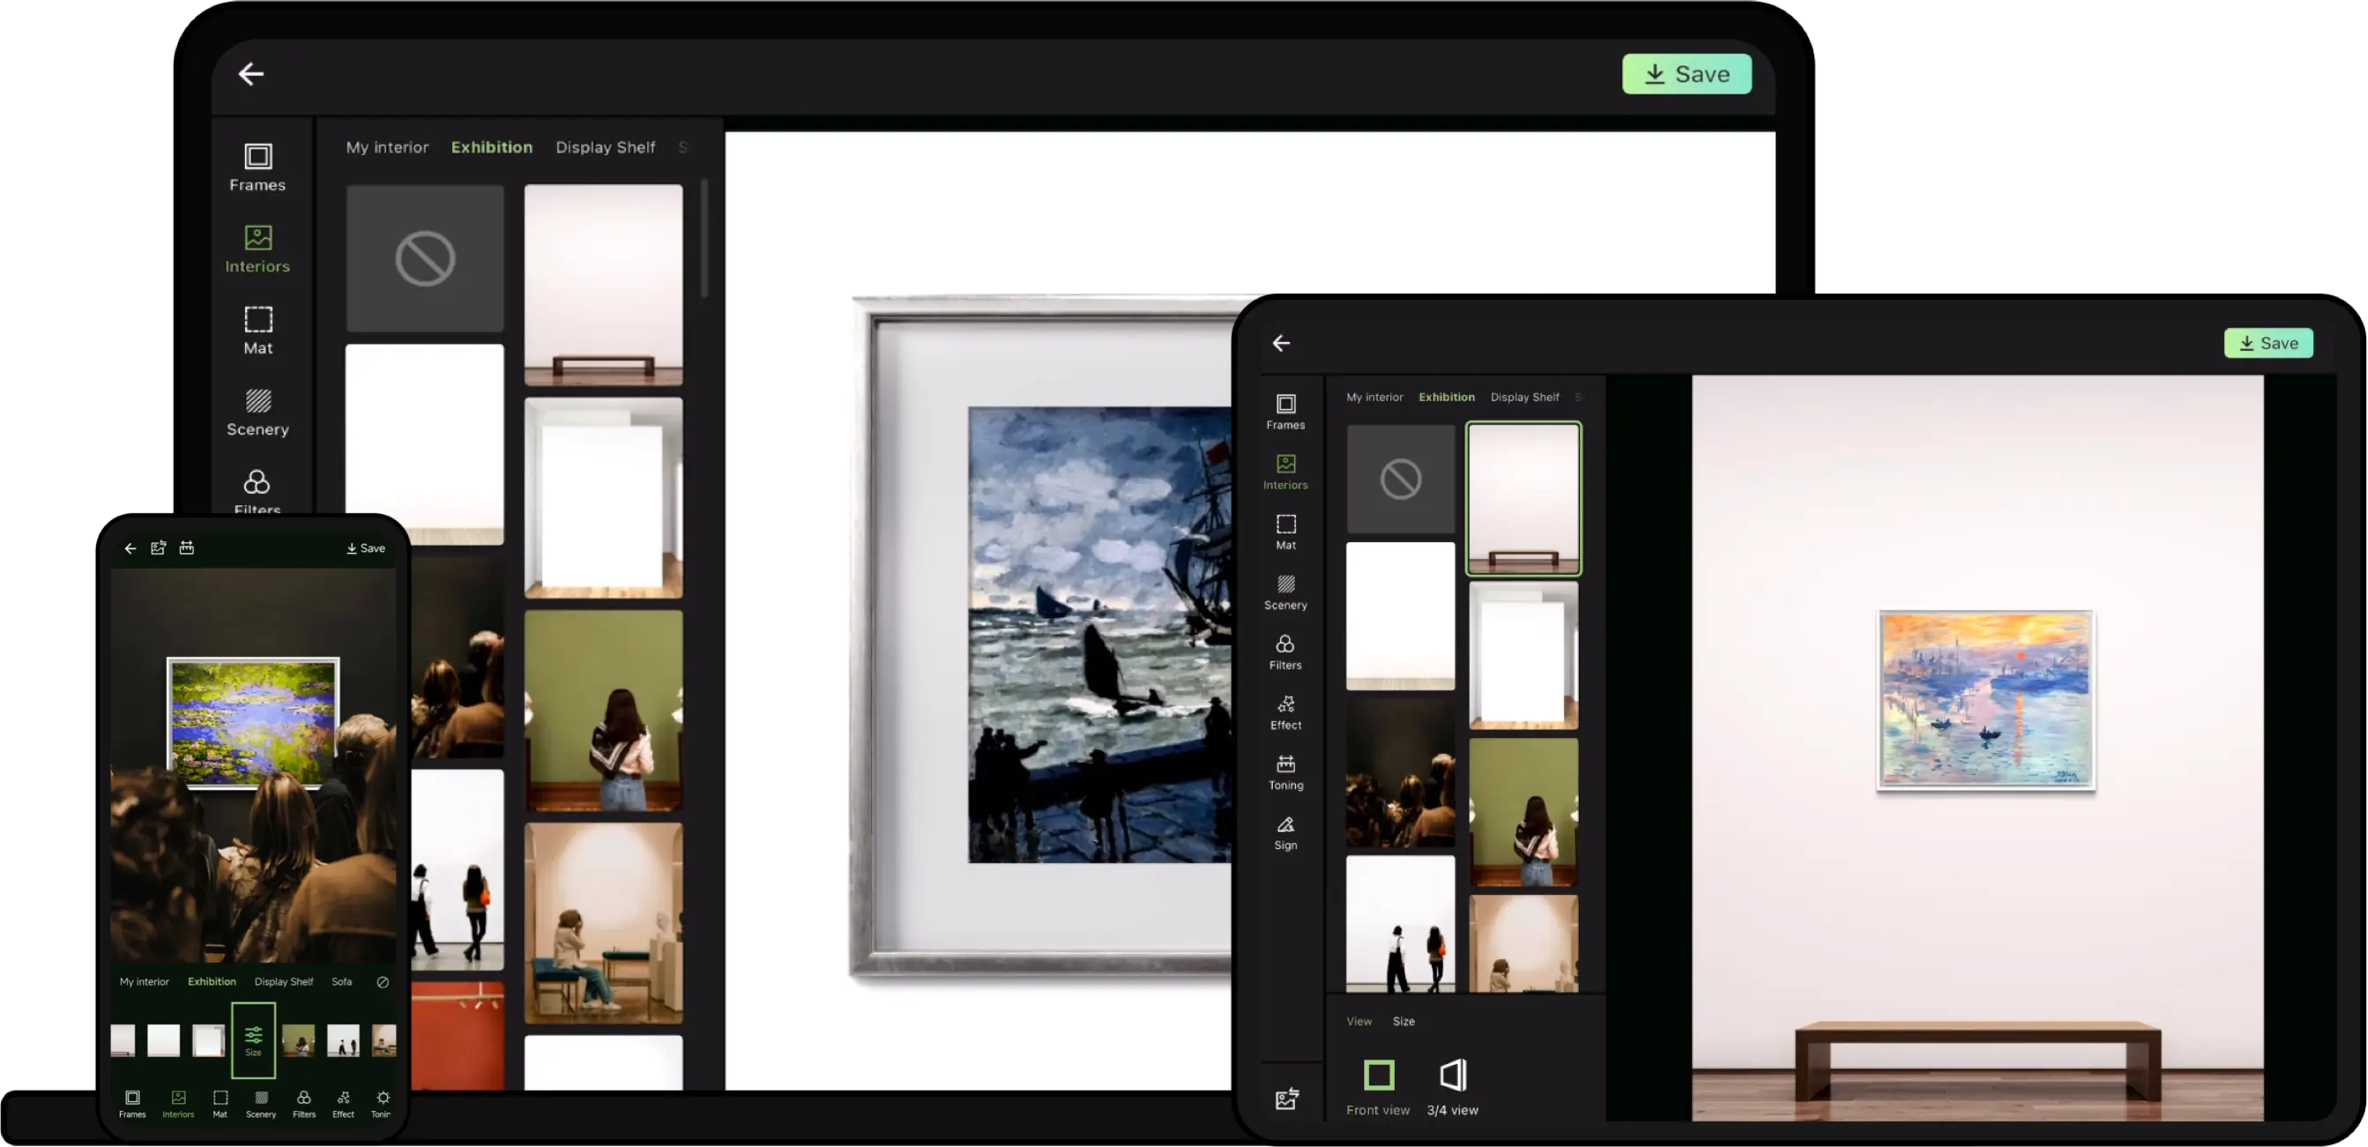Tap the ruler size icon in the phone top bar
Viewport: 2368px width, 1147px height.
[x=187, y=547]
